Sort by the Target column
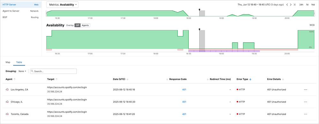The height and width of the screenshot is (124, 319). [x=52, y=79]
